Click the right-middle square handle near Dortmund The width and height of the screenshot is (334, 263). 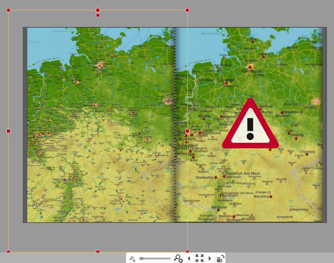(x=187, y=131)
